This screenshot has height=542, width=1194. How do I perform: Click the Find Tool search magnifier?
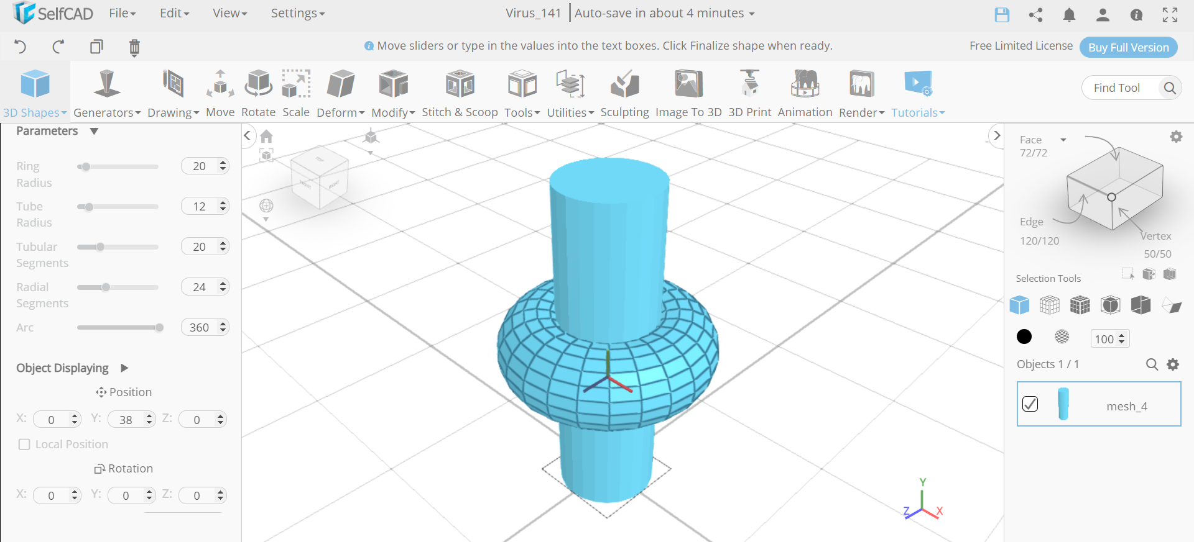click(1170, 88)
